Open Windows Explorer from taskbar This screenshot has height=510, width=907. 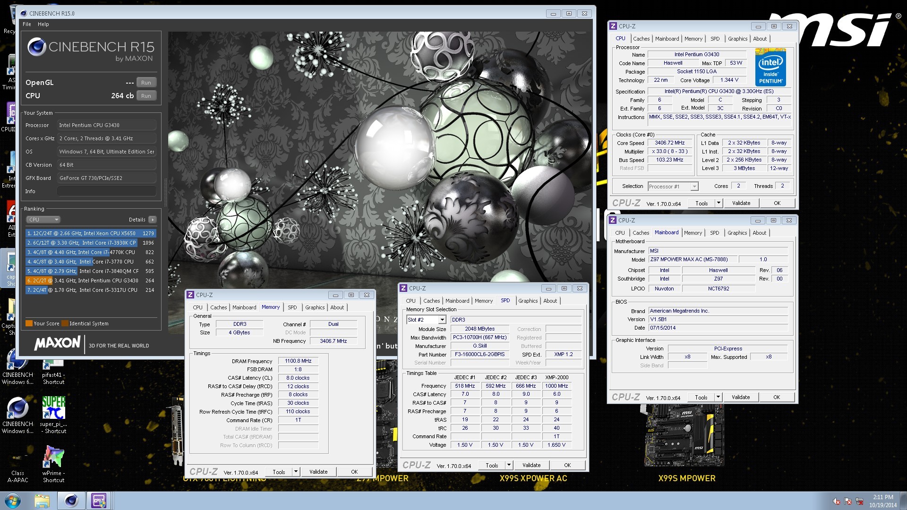42,501
